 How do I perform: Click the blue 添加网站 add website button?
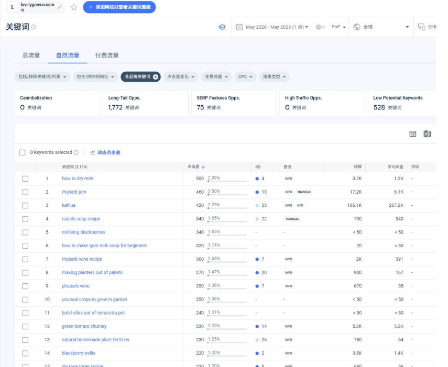[119, 7]
